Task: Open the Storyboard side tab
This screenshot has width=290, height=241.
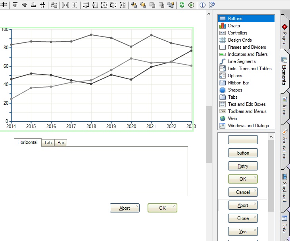Action: coord(284,188)
